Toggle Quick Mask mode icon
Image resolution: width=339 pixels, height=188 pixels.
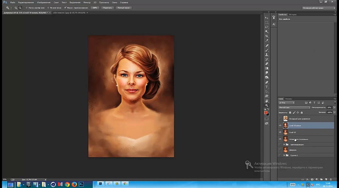pyautogui.click(x=267, y=119)
